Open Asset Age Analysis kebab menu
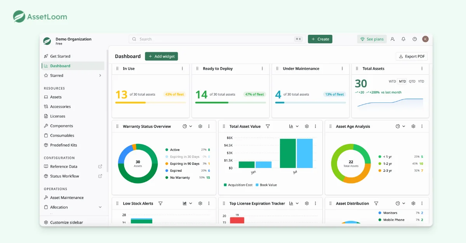The width and height of the screenshot is (466, 243). click(422, 127)
